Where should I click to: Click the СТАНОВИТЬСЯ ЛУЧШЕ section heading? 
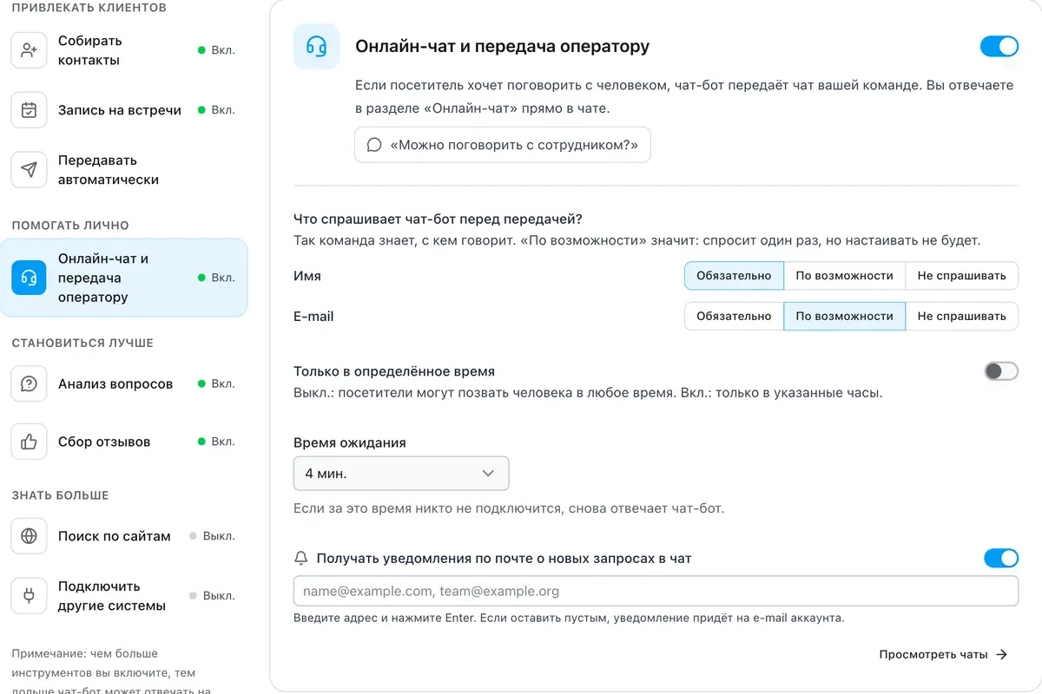click(82, 343)
